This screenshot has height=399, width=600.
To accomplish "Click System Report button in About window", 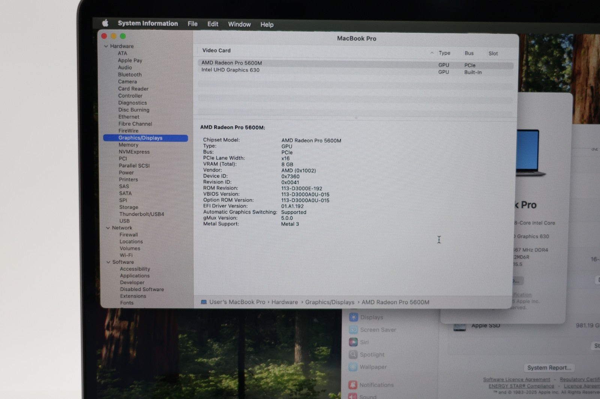I will (549, 368).
